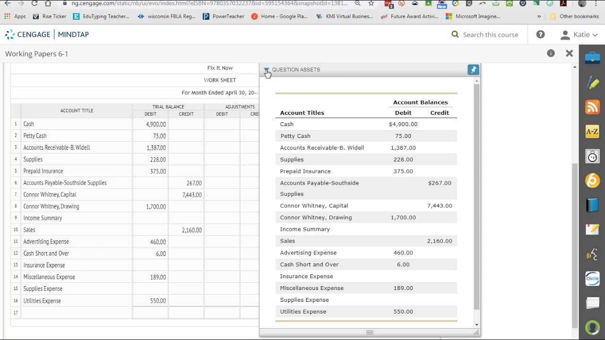
Task: Show more bookmarks with the chevron
Action: [539, 16]
